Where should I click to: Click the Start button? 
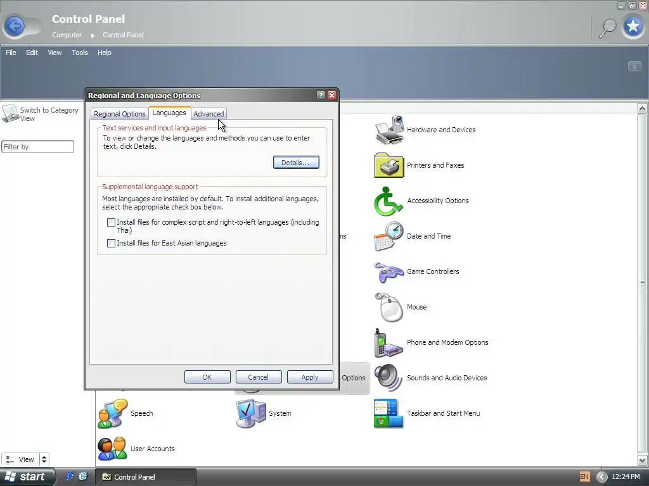[27, 477]
